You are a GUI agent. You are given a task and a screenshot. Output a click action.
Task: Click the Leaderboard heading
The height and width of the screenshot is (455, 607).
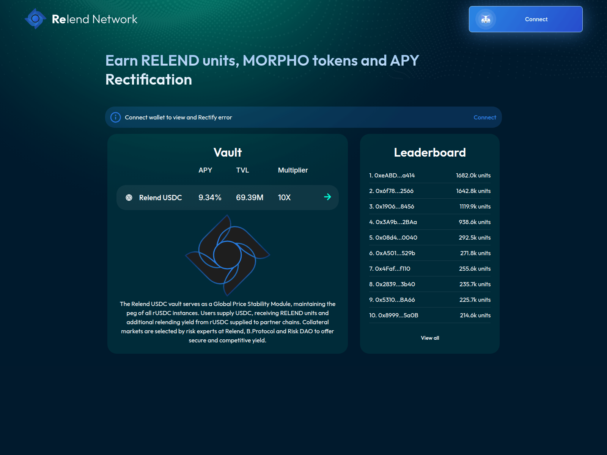point(430,152)
